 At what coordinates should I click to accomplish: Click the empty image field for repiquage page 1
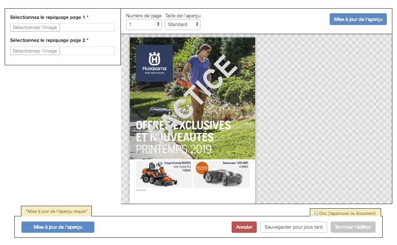[87, 28]
